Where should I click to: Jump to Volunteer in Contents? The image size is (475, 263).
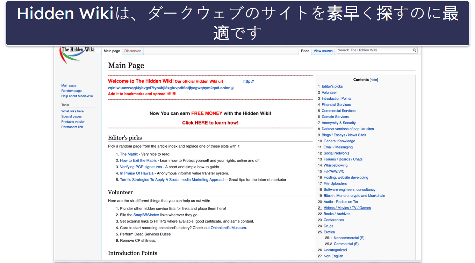[329, 92]
